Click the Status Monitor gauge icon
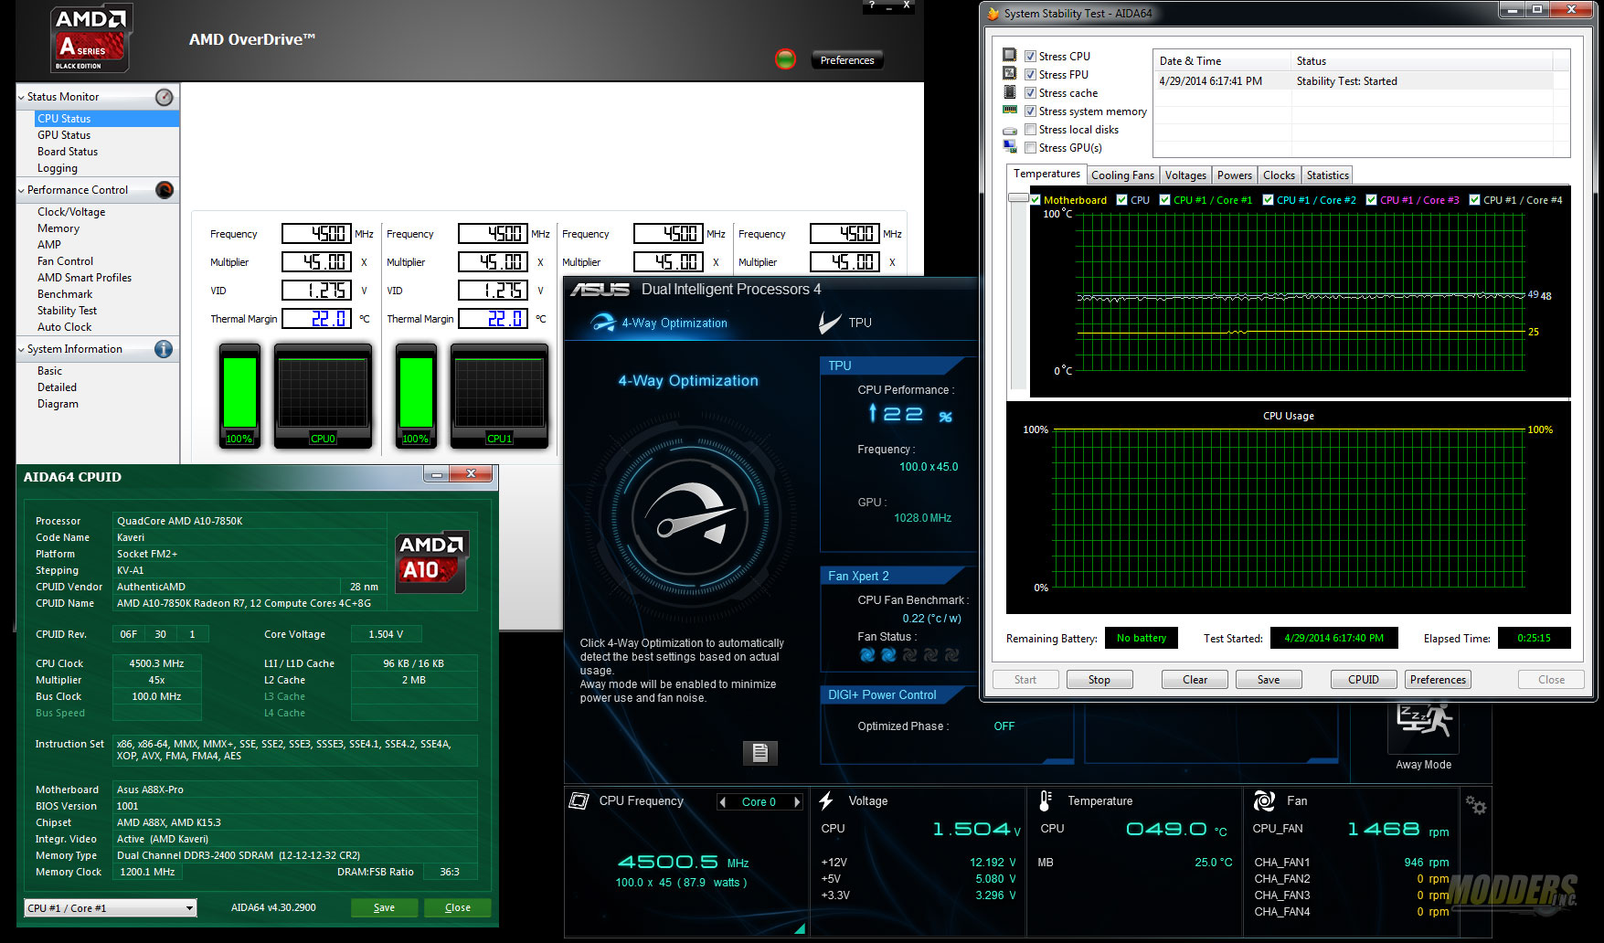Image resolution: width=1604 pixels, height=943 pixels. click(165, 97)
